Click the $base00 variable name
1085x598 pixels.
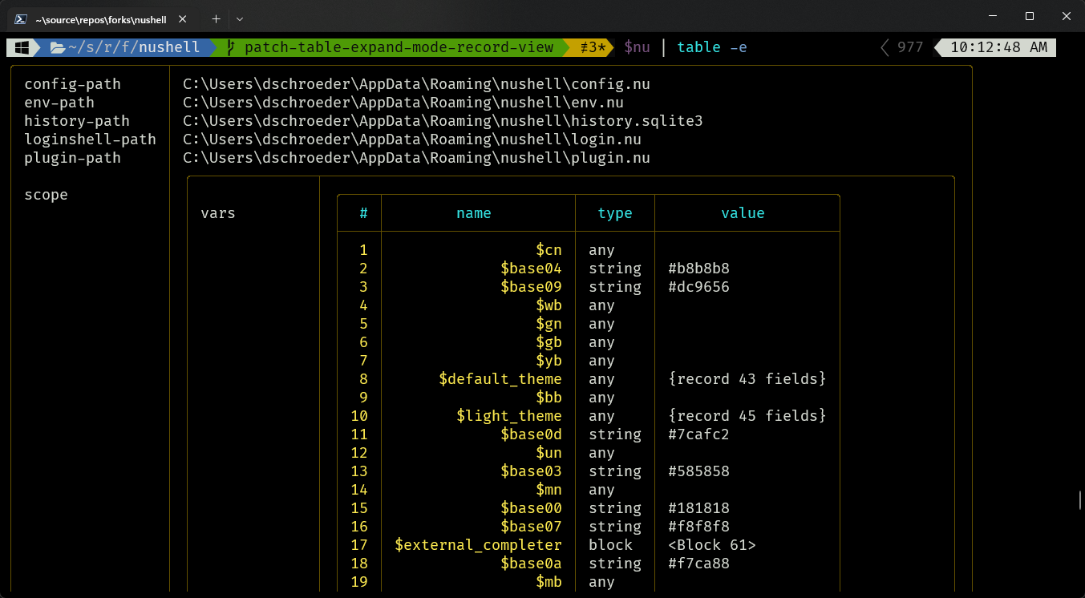click(x=531, y=508)
